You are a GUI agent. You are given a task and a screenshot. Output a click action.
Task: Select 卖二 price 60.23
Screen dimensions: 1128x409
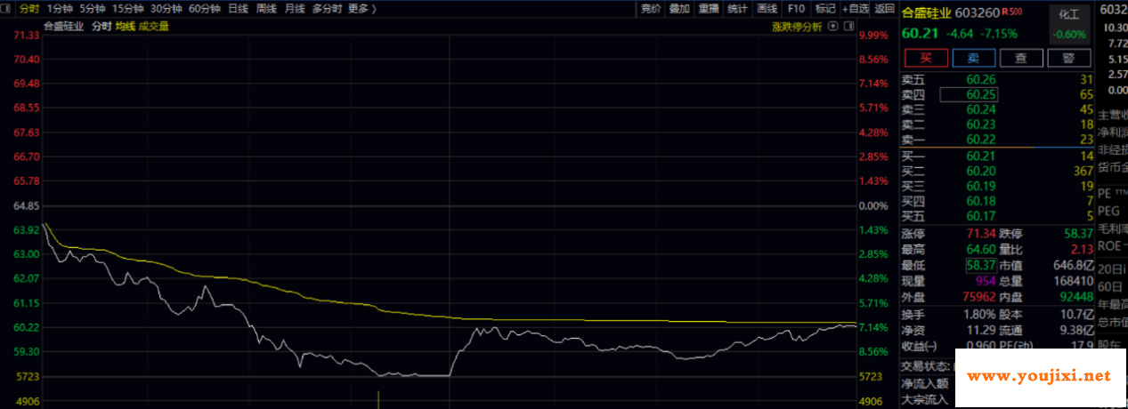tap(981, 124)
